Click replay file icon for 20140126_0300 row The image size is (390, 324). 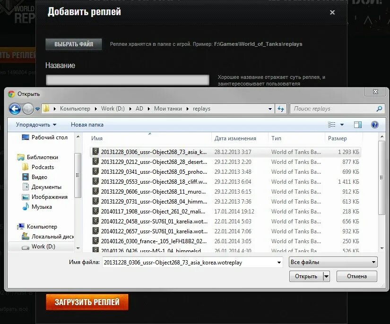click(95, 241)
